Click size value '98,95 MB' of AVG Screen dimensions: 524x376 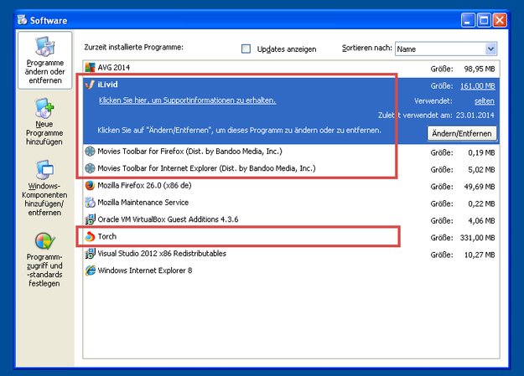[x=480, y=70]
